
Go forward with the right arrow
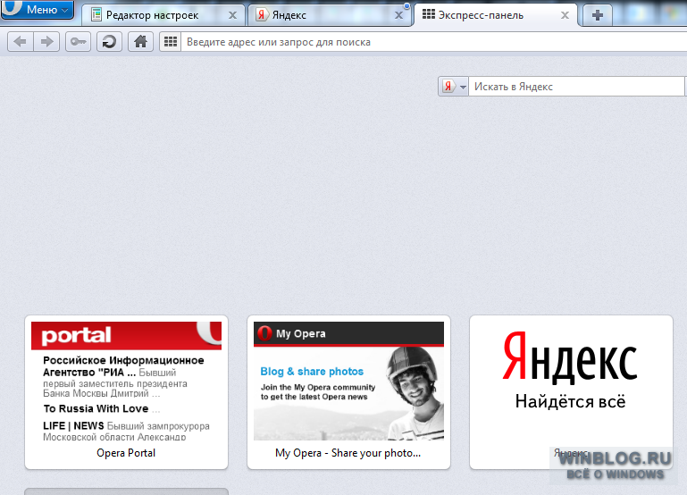tap(46, 42)
